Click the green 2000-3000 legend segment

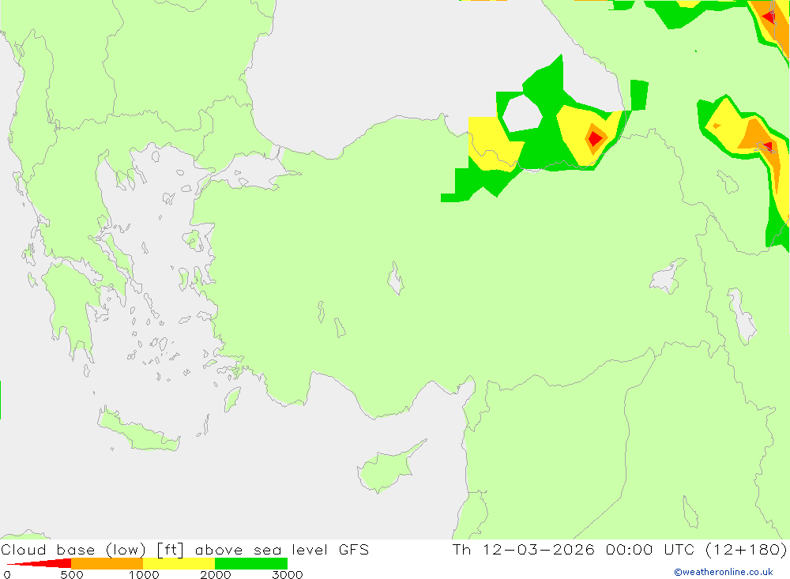point(251,563)
